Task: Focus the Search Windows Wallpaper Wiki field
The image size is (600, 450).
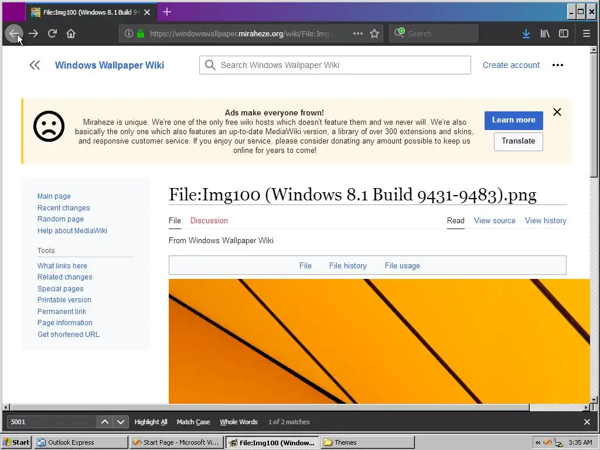Action: pos(335,65)
